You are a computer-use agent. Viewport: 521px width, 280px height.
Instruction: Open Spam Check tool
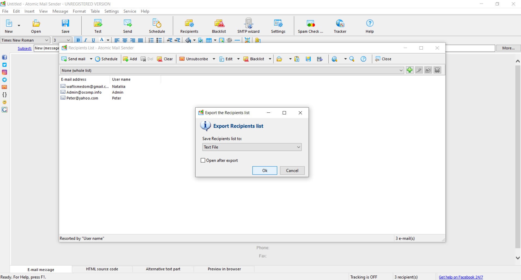310,26
